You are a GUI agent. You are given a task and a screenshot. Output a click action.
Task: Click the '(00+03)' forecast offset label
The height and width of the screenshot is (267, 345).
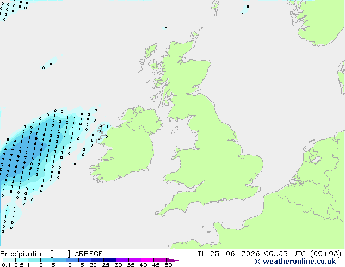325,254
